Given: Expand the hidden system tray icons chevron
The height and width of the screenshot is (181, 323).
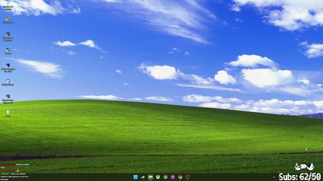Looking at the screenshot, I should [274, 177].
